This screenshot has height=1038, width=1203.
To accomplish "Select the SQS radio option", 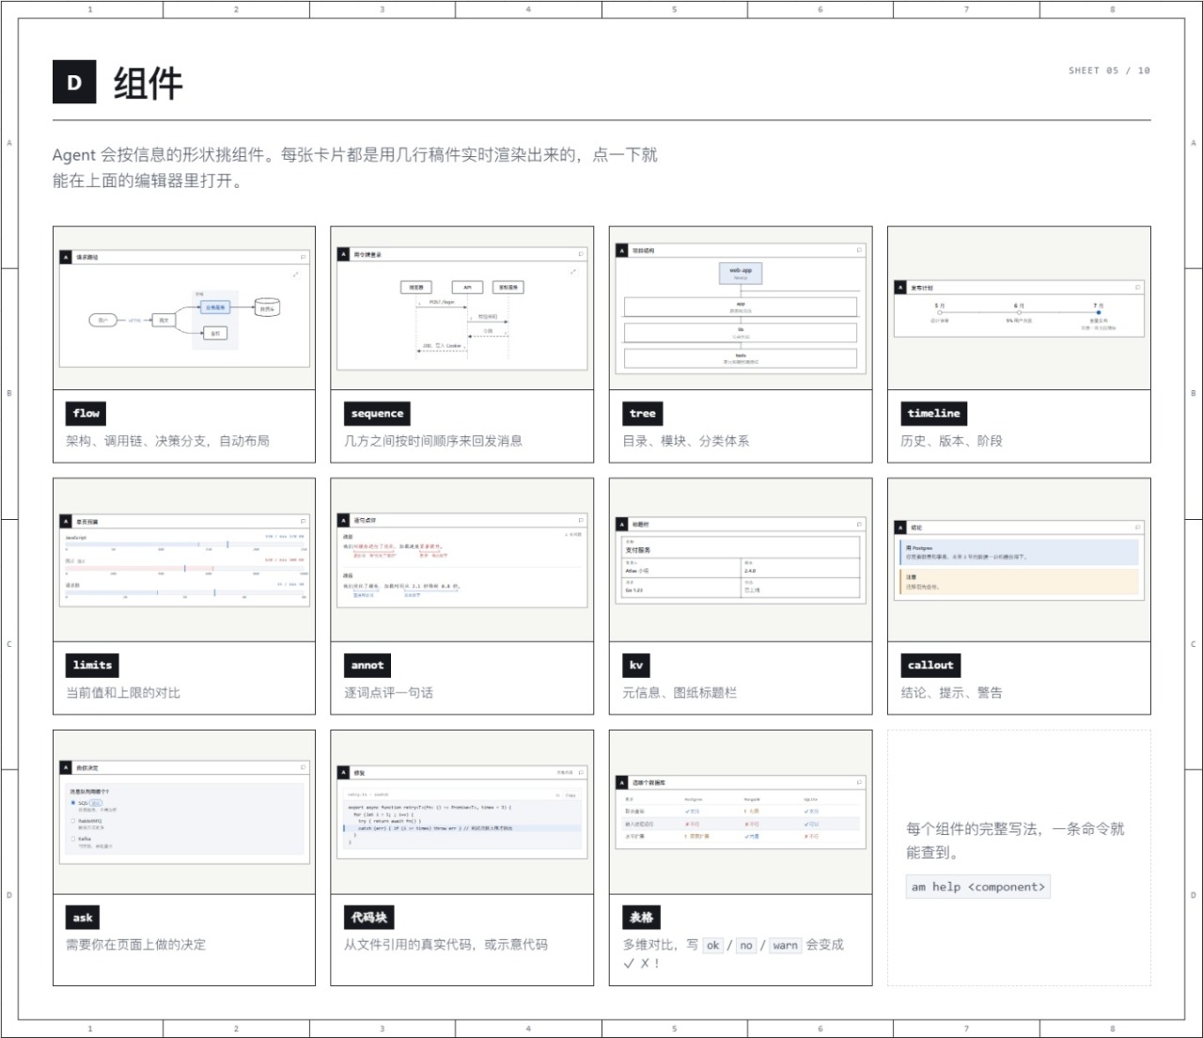I will (x=73, y=803).
